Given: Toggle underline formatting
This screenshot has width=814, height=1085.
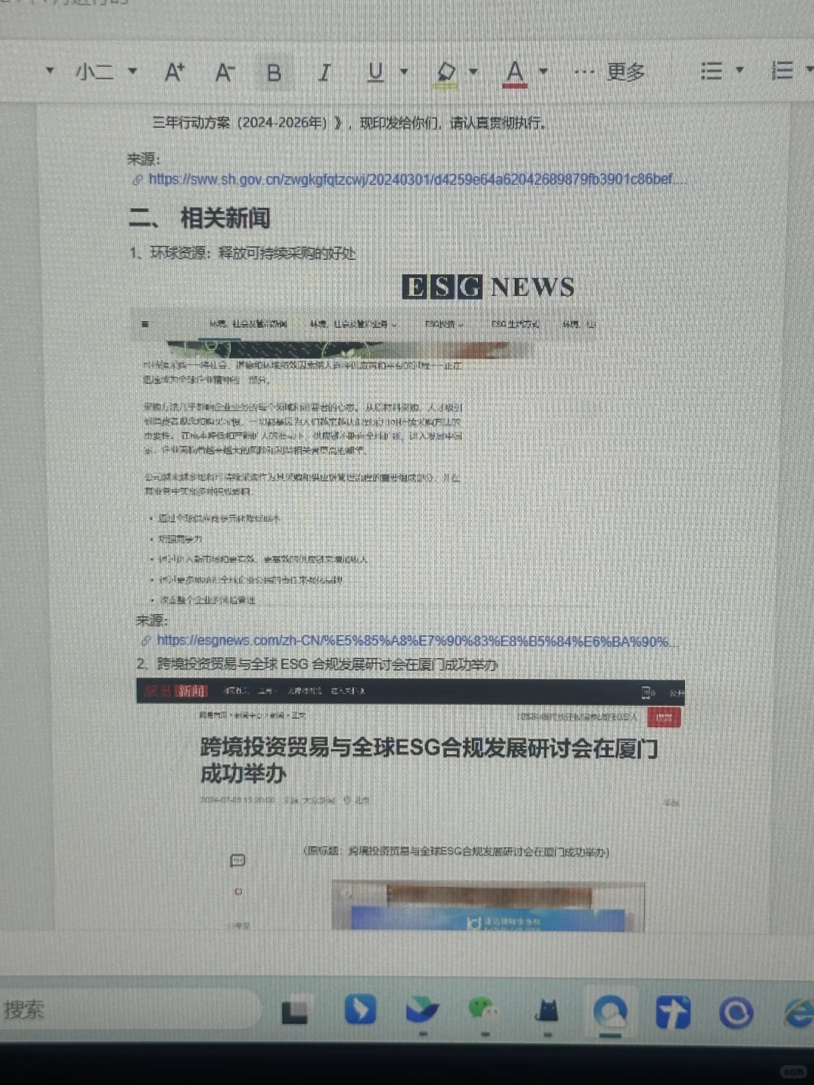Looking at the screenshot, I should tap(374, 72).
